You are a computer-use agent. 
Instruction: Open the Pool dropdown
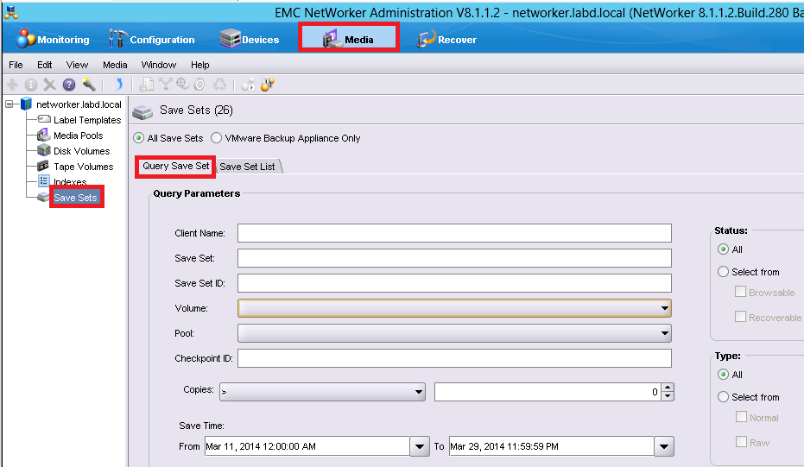pyautogui.click(x=454, y=333)
